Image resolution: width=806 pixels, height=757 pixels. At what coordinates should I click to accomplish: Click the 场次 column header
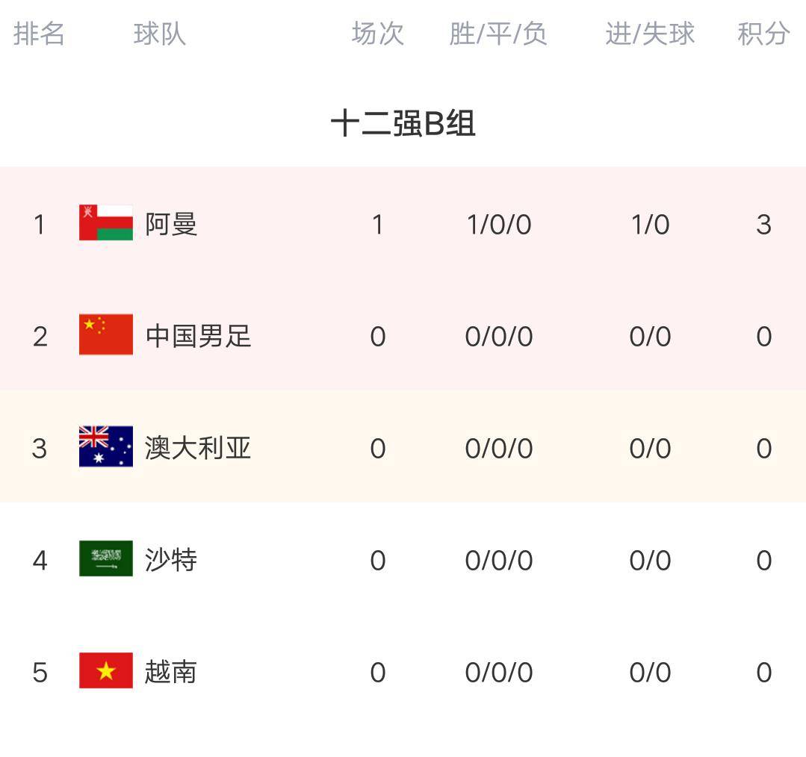pos(378,34)
